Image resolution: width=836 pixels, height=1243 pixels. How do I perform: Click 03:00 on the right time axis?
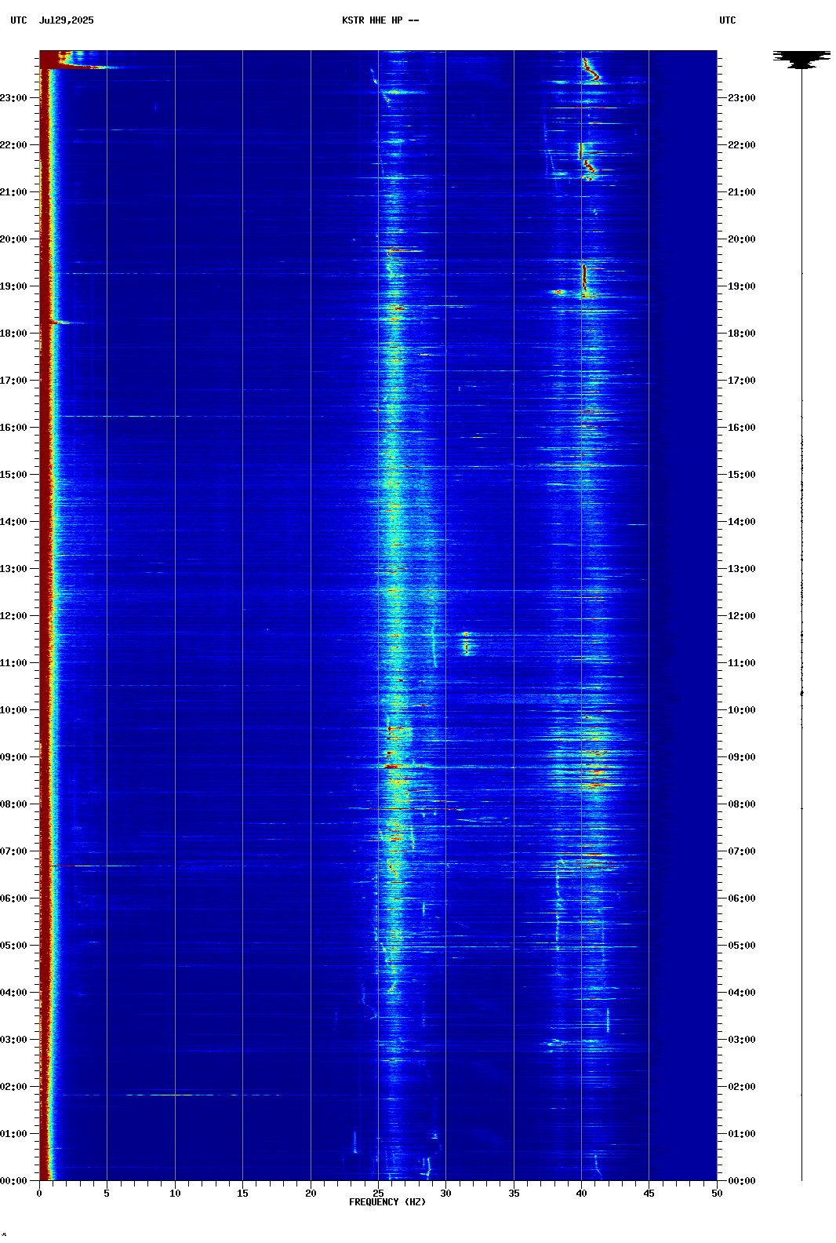(742, 1040)
